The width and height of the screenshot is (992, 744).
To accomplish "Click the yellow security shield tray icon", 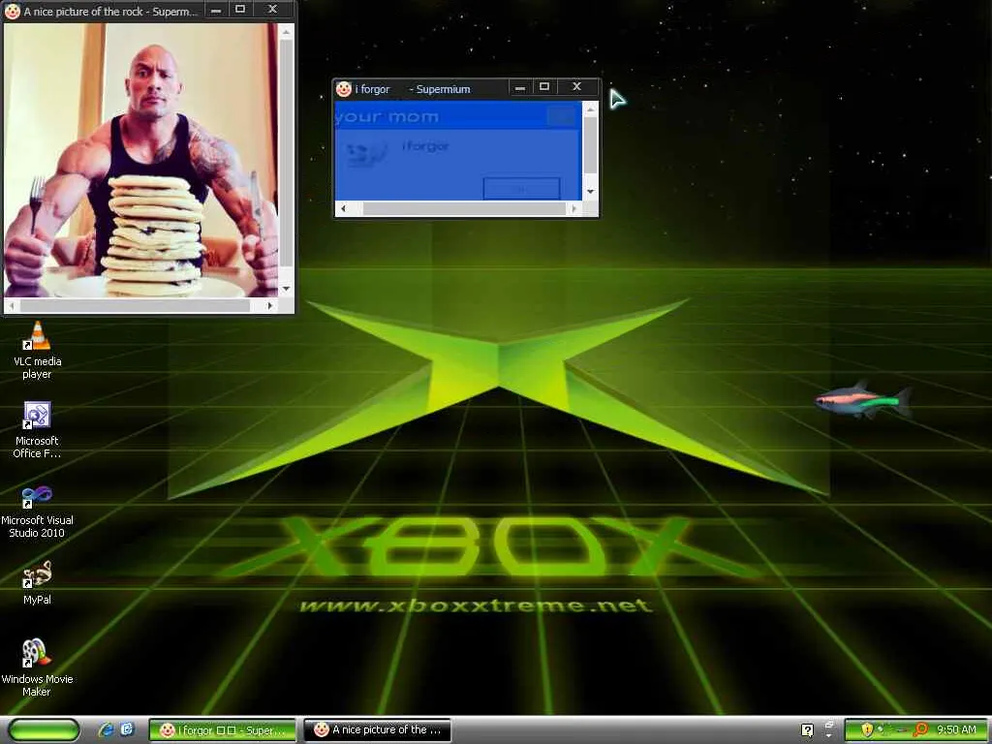I will pos(867,729).
